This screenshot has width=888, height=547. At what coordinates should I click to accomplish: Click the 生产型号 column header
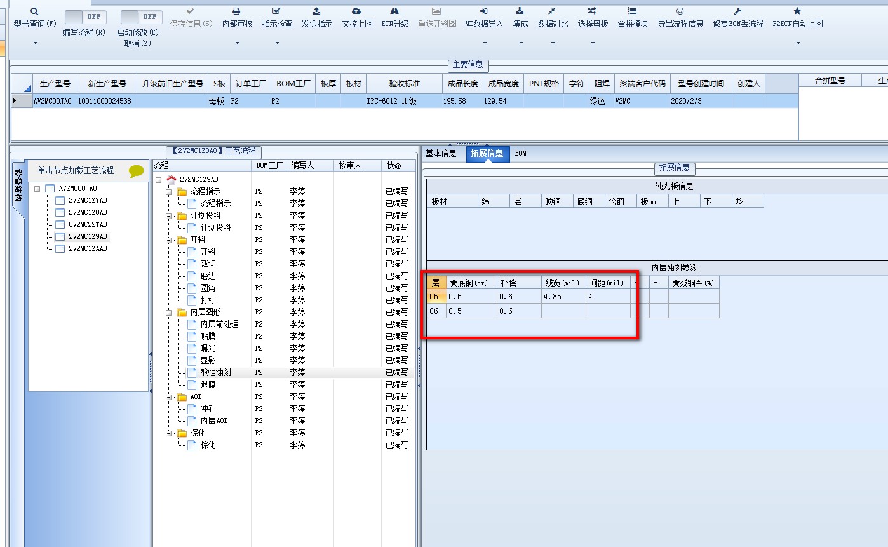click(55, 83)
